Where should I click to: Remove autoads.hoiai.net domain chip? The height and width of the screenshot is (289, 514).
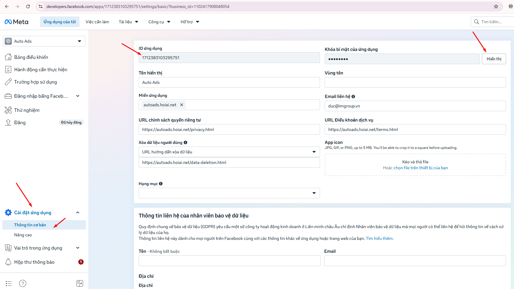pyautogui.click(x=182, y=105)
